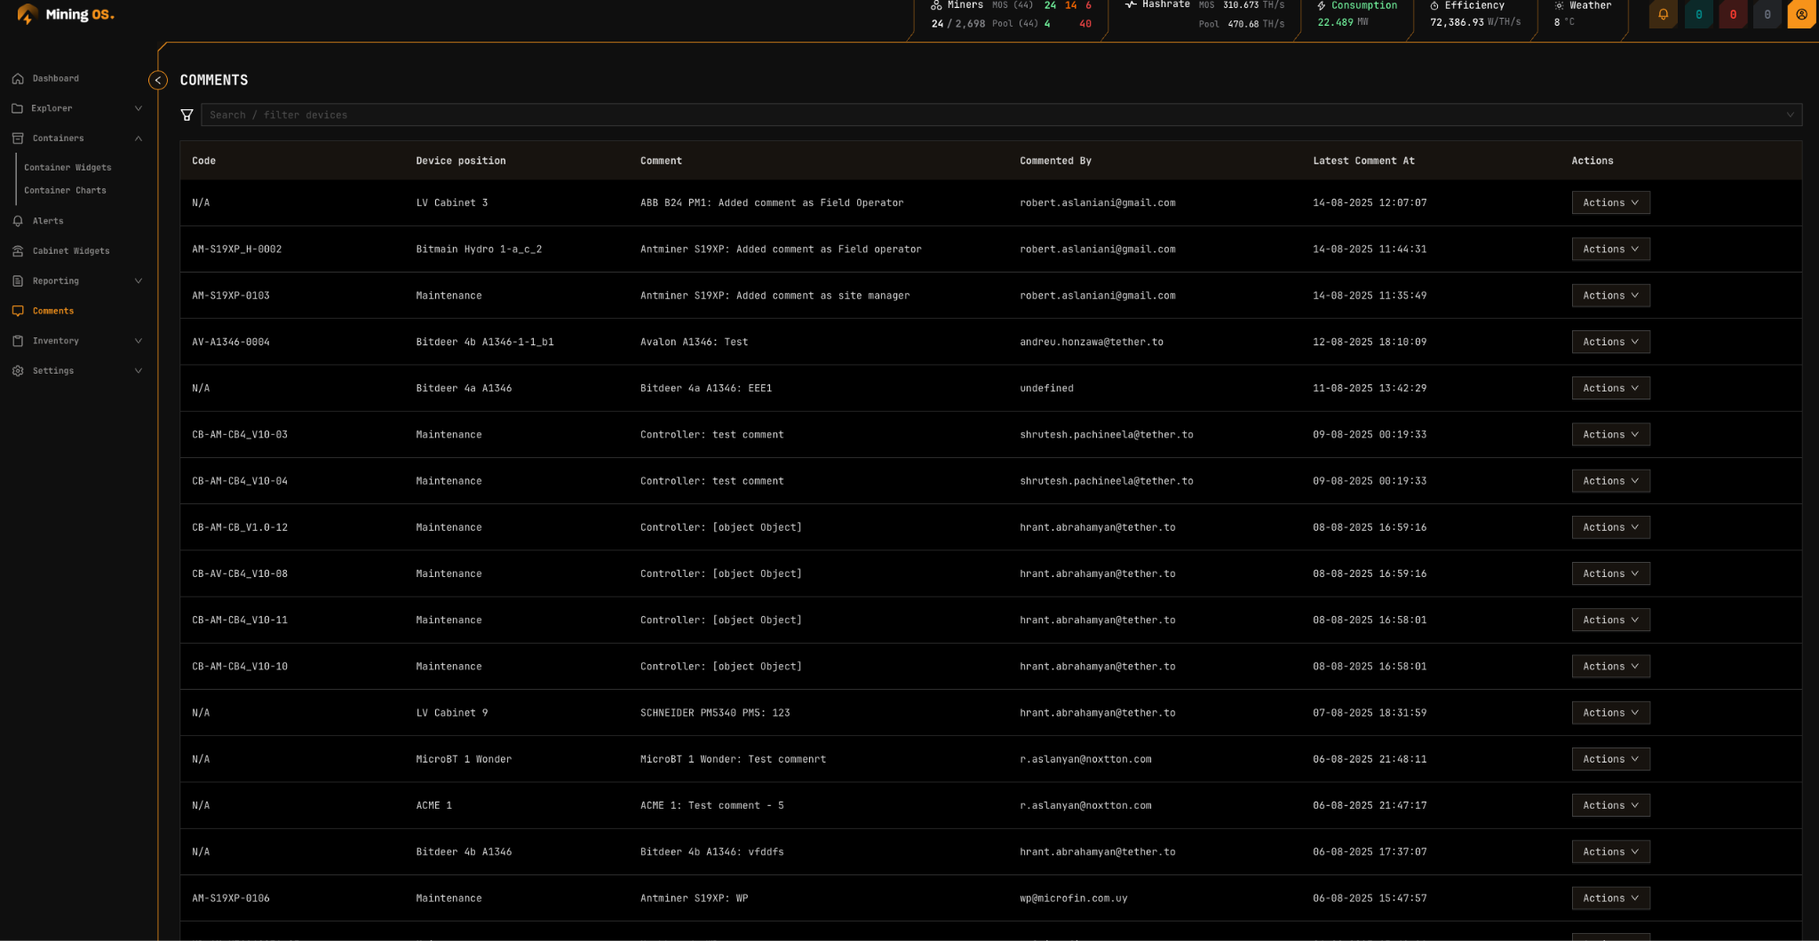
Task: Open Container Charts link
Action: (x=64, y=190)
